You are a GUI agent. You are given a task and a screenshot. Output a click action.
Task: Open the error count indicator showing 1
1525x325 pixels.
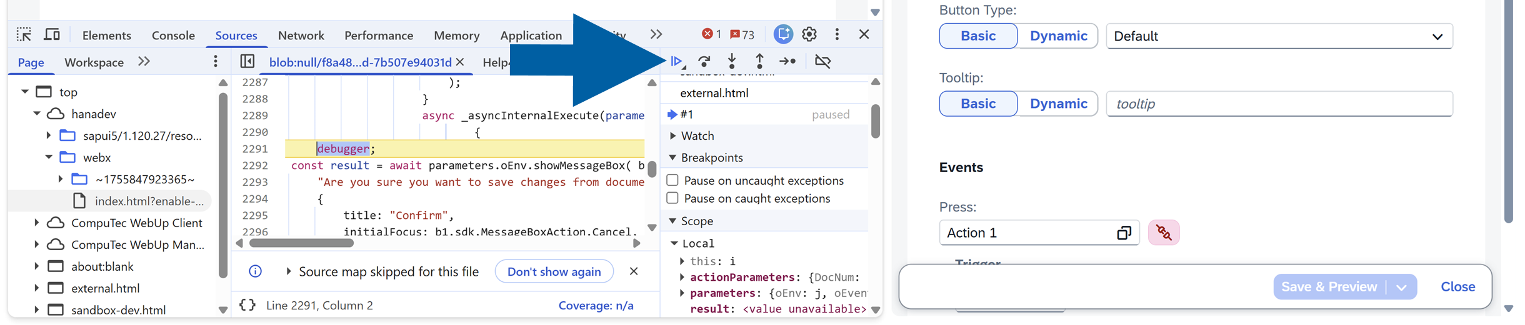[711, 34]
